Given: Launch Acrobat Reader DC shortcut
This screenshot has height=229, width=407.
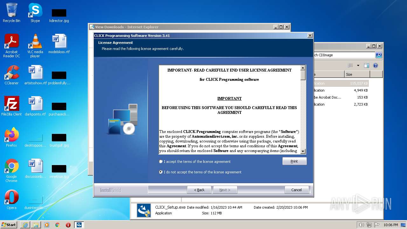Looking at the screenshot, I should 11,46.
